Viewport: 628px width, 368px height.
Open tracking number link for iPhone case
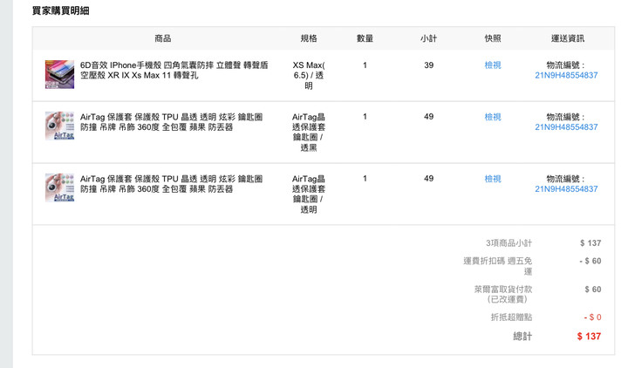pos(566,75)
